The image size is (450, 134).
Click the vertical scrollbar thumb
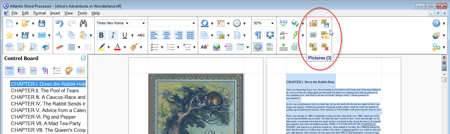pyautogui.click(x=444, y=79)
